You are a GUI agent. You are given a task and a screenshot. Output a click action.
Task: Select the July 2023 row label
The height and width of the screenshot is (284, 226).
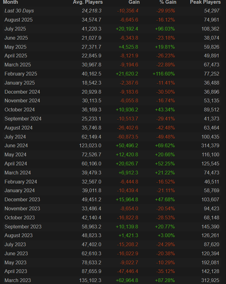[x=15, y=244]
